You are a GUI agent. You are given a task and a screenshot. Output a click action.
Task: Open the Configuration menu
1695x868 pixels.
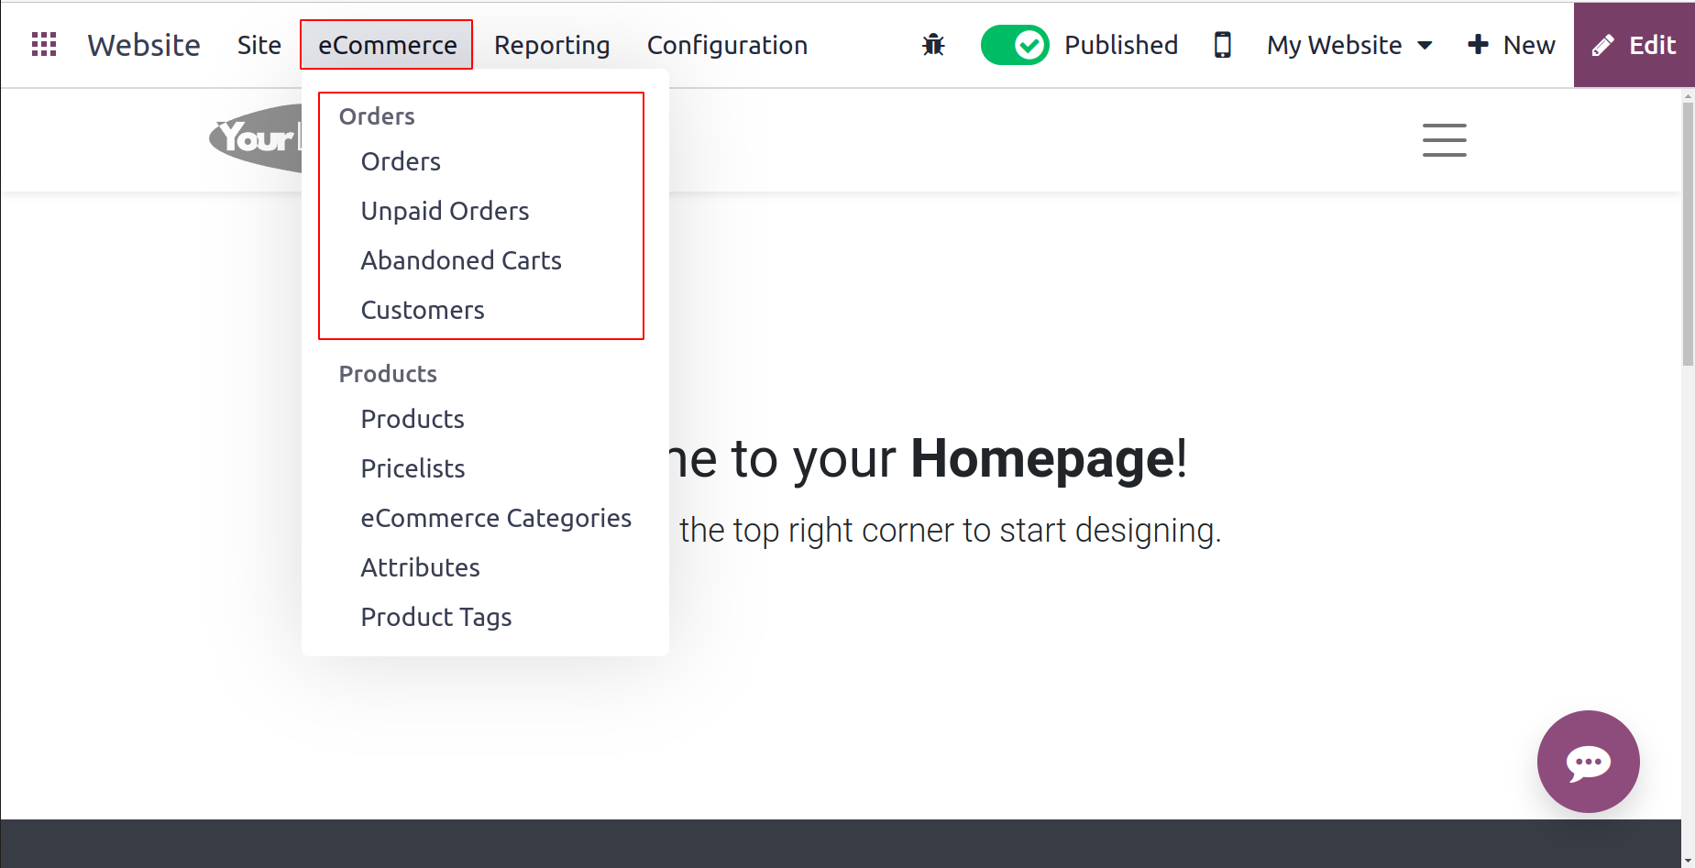coord(727,45)
